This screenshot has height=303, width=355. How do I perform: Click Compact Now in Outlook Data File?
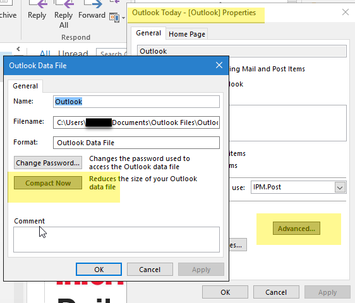(x=48, y=183)
